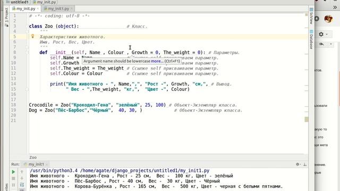The width and height of the screenshot is (340, 191).
Task: Click the round dark icon beside avatar
Action: coord(317,19)
